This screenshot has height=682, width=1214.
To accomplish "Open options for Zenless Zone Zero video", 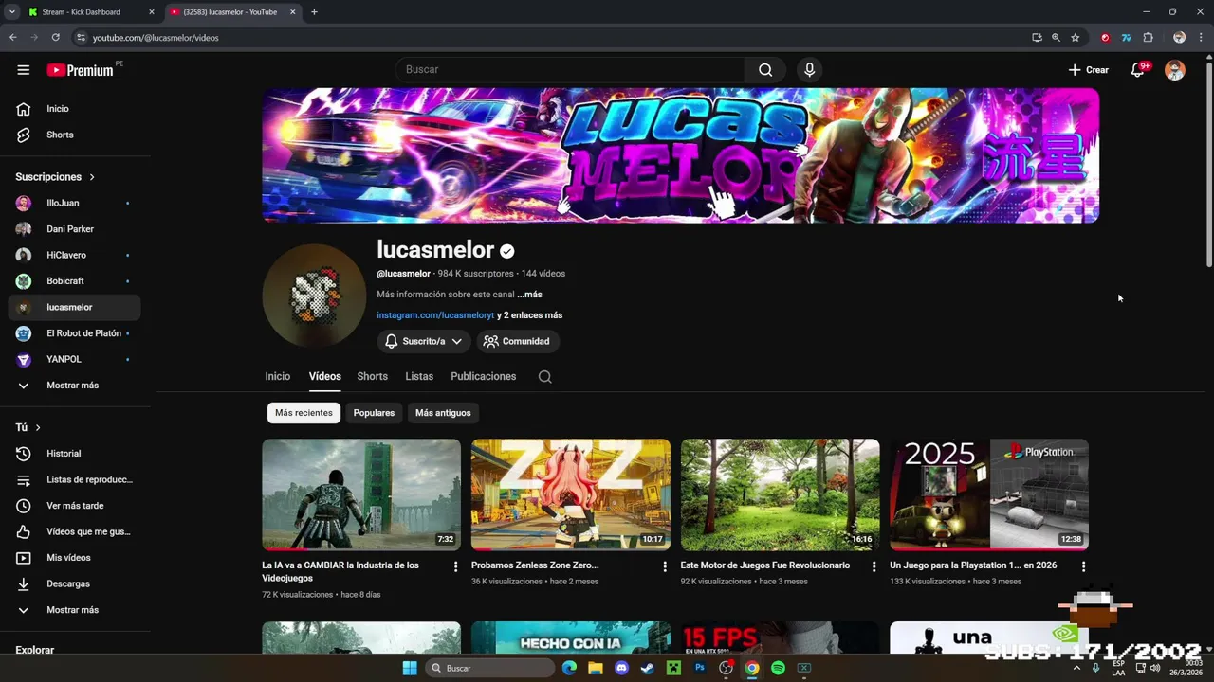I will click(664, 566).
